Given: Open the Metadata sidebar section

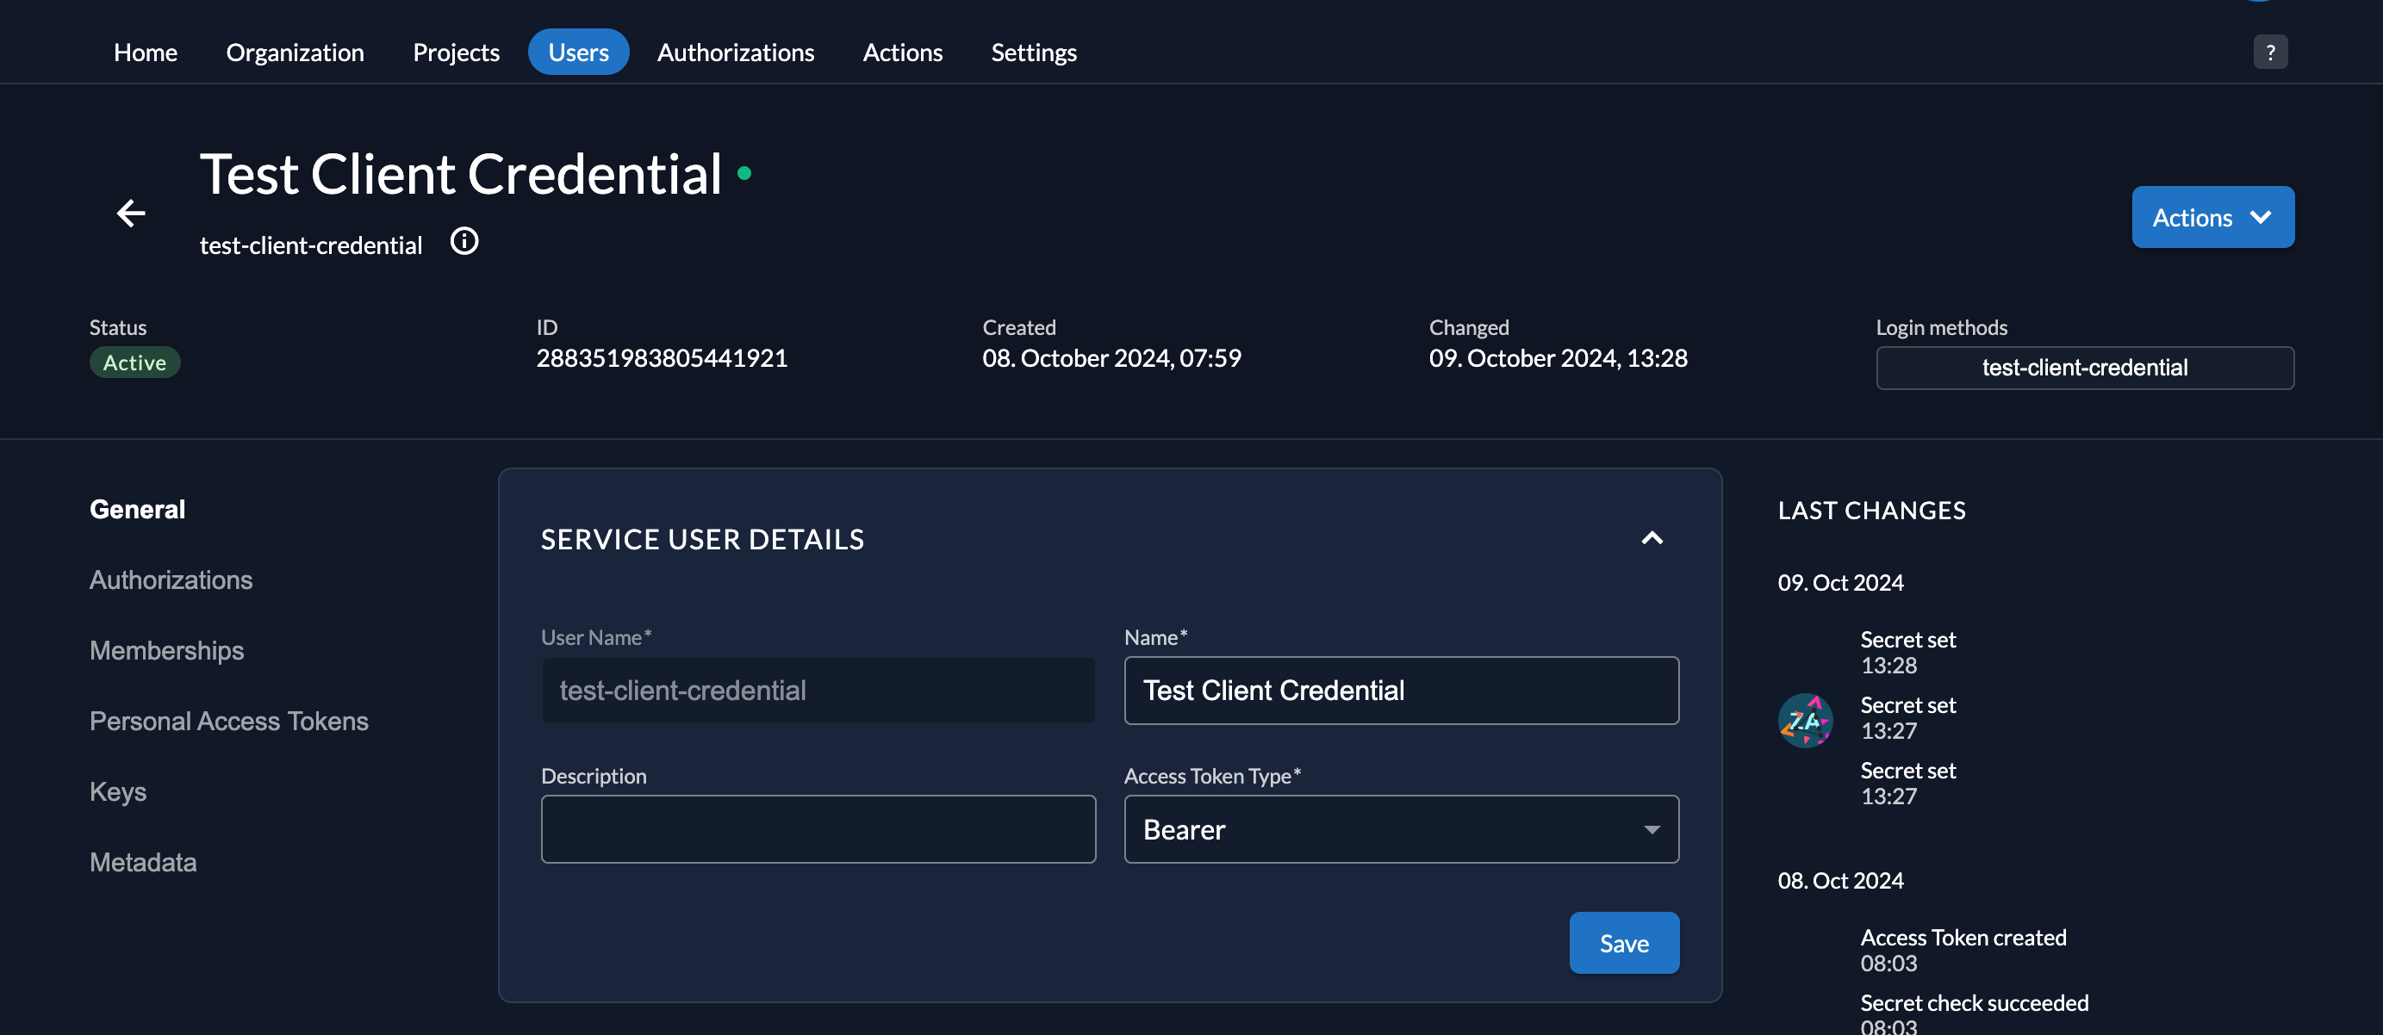Looking at the screenshot, I should click(x=142, y=862).
